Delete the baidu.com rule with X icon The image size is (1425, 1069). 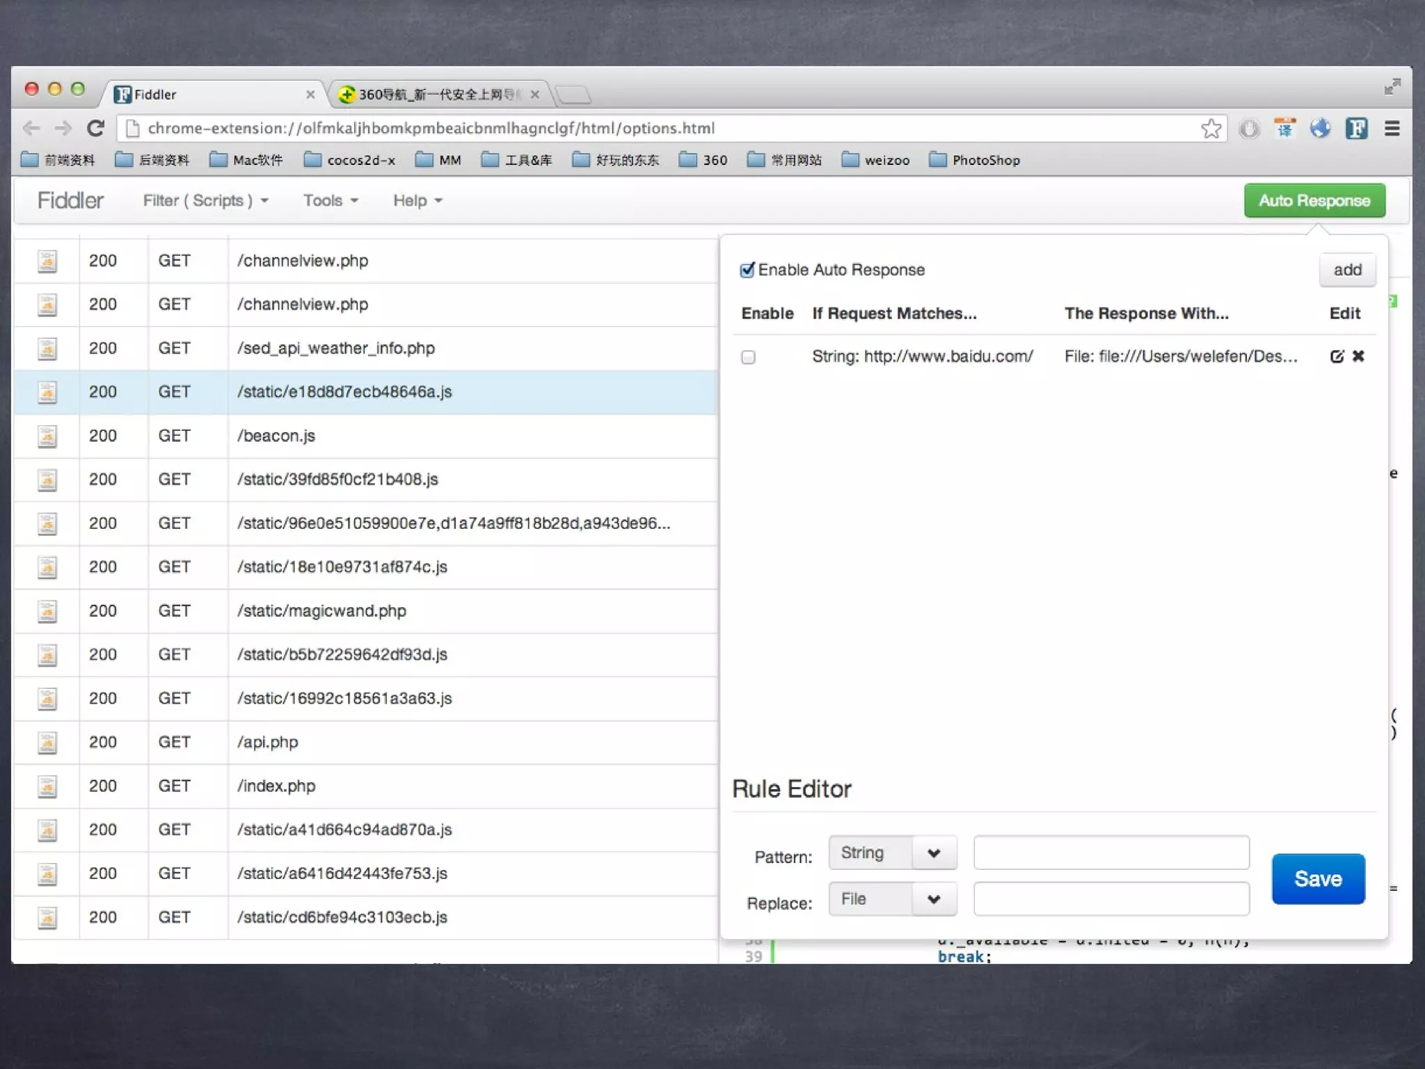click(x=1358, y=356)
